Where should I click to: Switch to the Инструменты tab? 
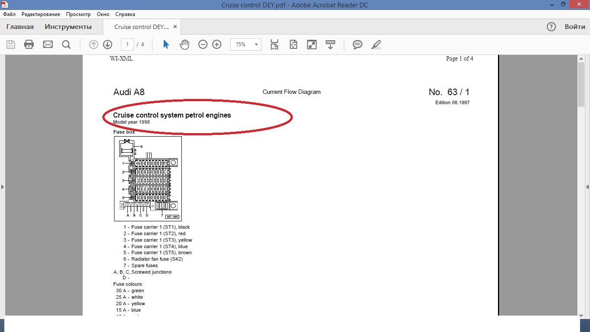[68, 27]
